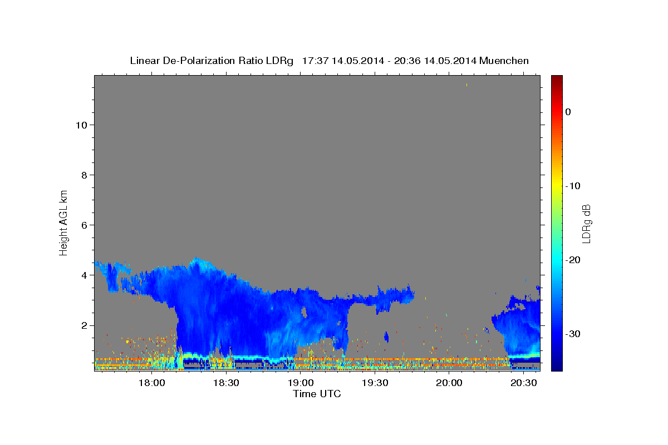Click the 20:30 time tick label
668x445 pixels.
(x=524, y=383)
